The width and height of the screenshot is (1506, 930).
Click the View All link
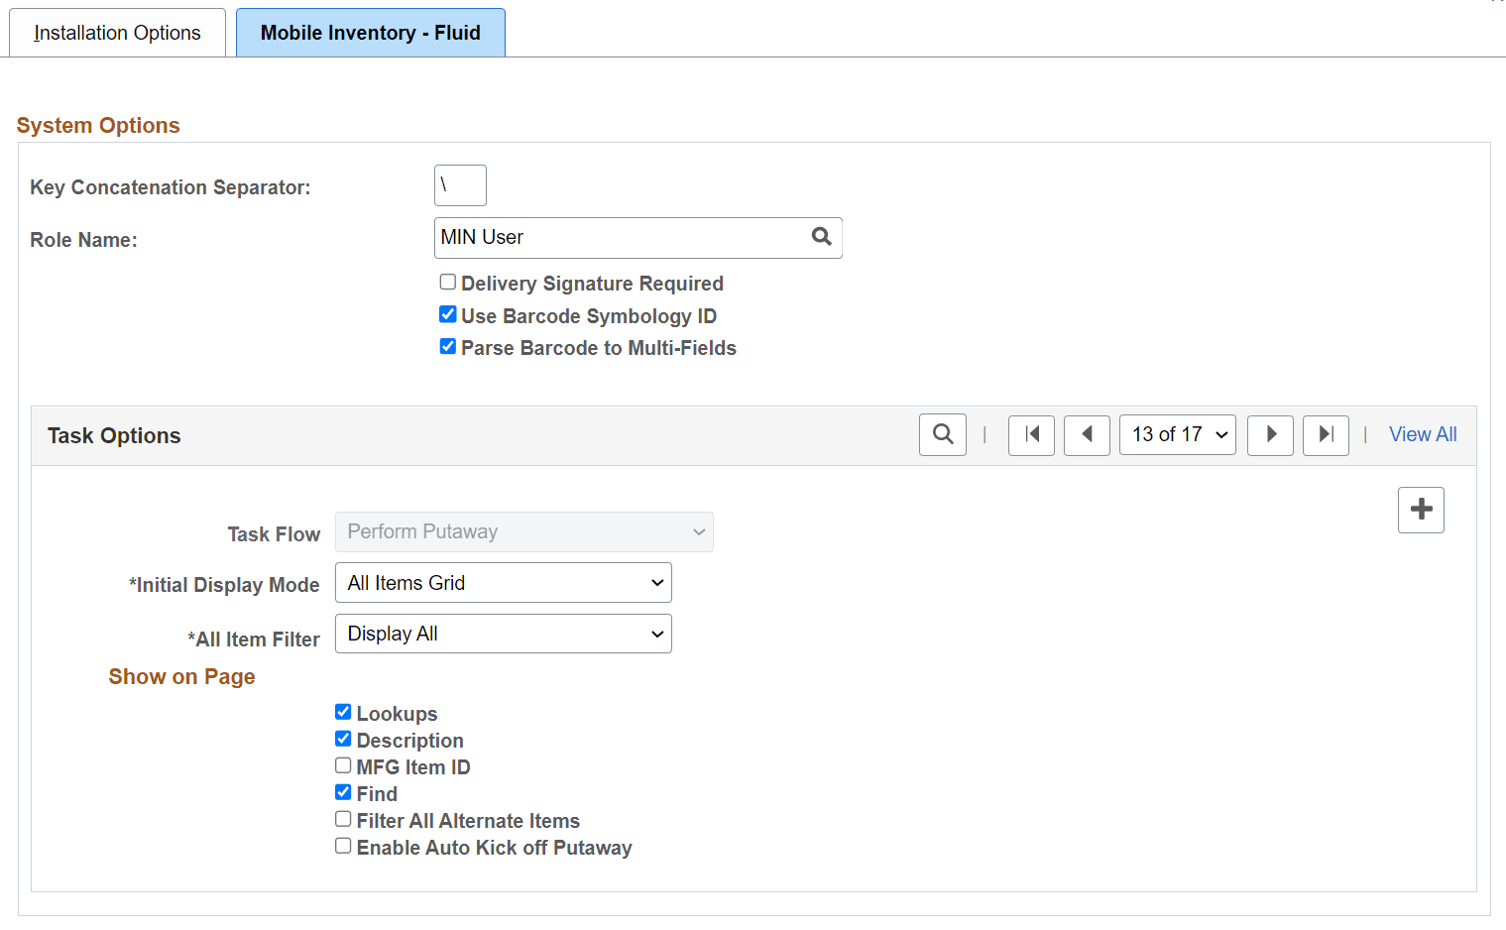coord(1422,434)
